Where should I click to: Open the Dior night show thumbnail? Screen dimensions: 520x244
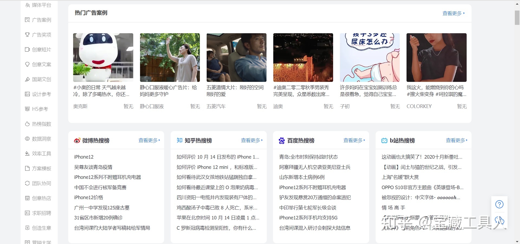pos(303,58)
